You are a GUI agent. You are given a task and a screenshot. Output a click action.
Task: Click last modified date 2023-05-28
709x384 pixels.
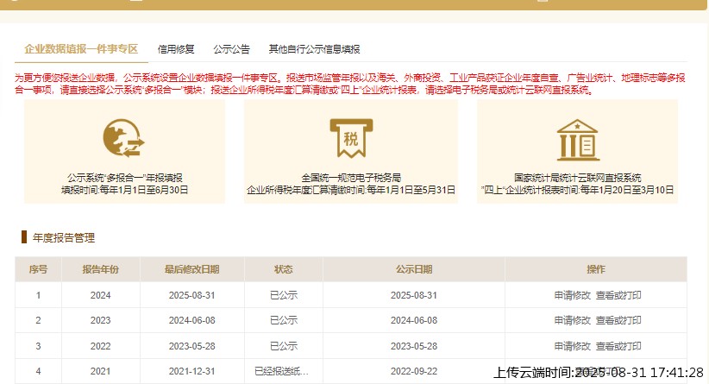(x=191, y=346)
